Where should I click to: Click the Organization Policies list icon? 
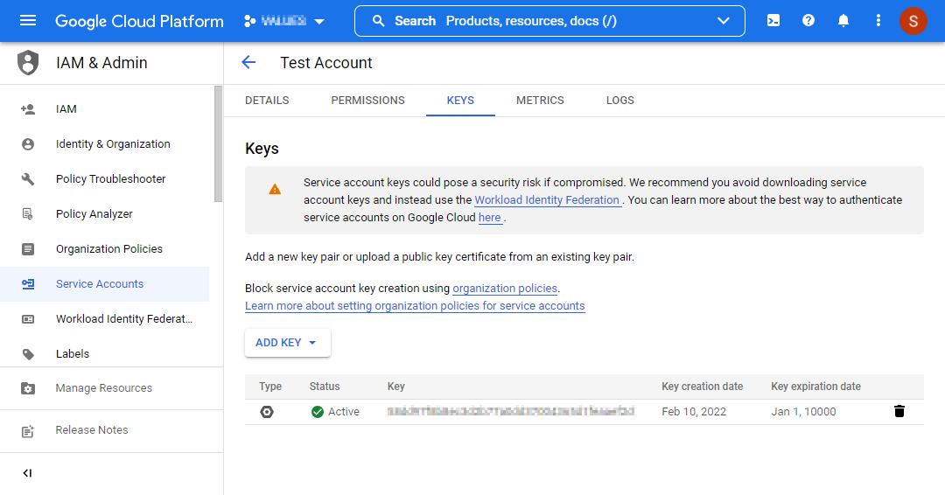(x=28, y=248)
